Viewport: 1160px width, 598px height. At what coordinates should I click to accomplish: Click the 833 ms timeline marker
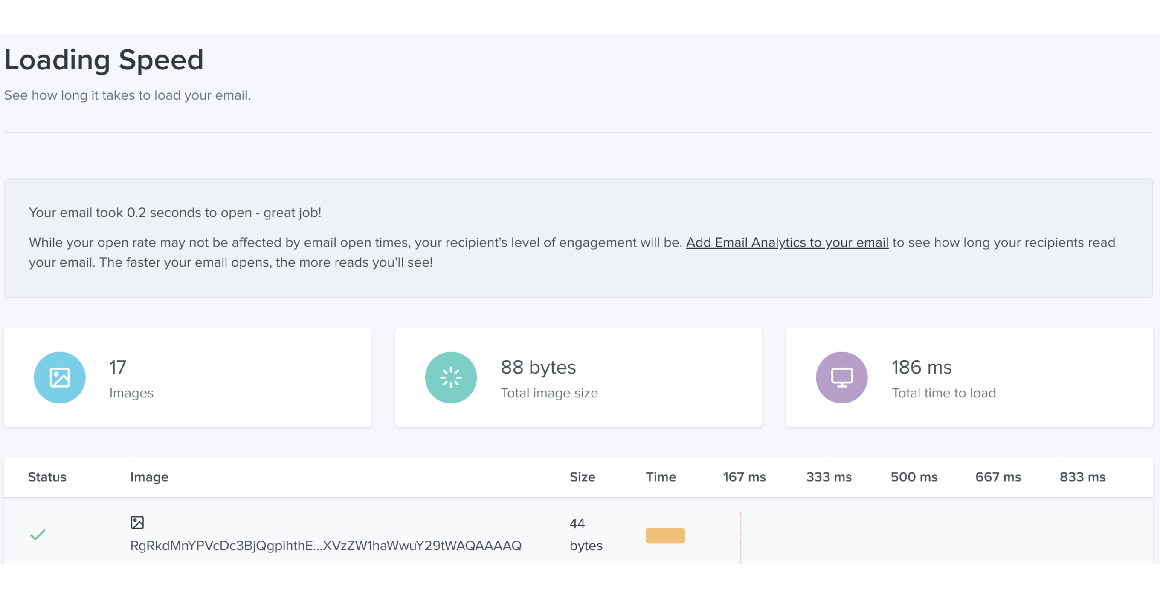(x=1082, y=477)
